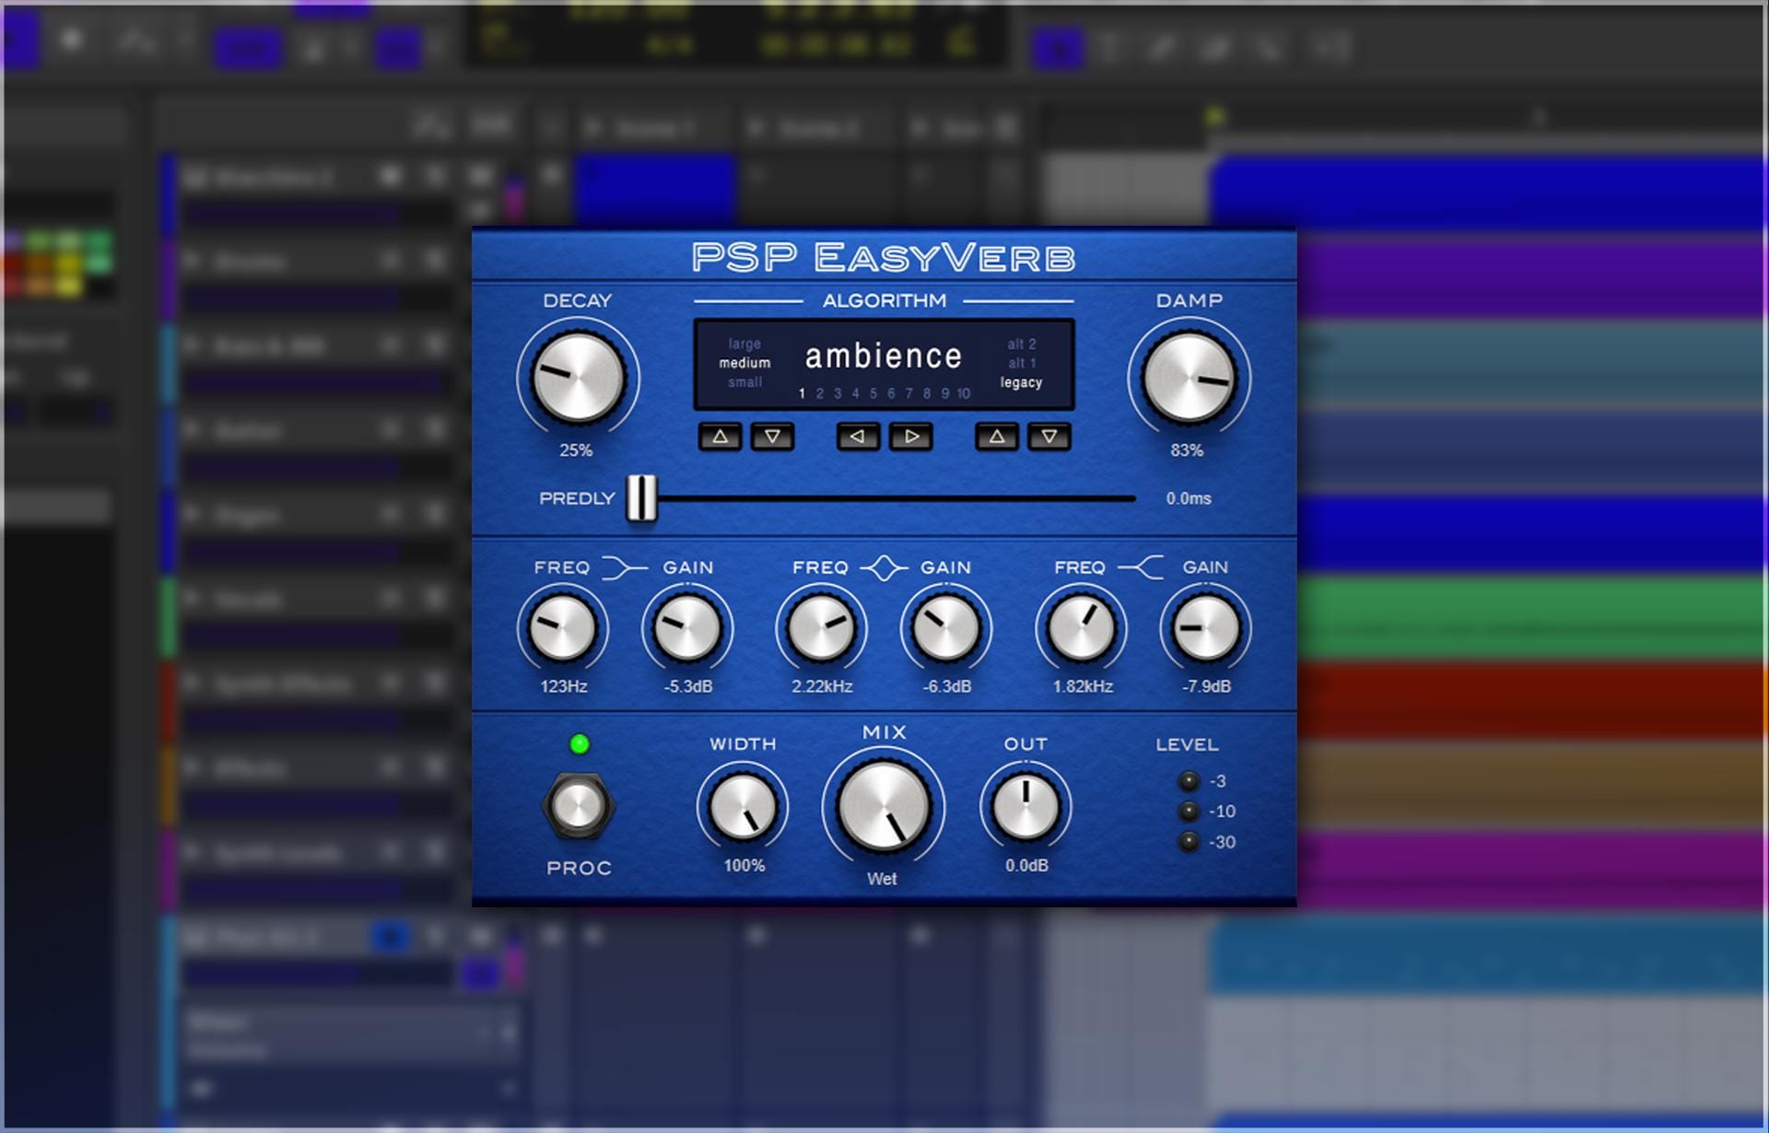This screenshot has height=1133, width=1769.
Task: Click the low shelf FREQ knob 123Hz
Action: (562, 627)
